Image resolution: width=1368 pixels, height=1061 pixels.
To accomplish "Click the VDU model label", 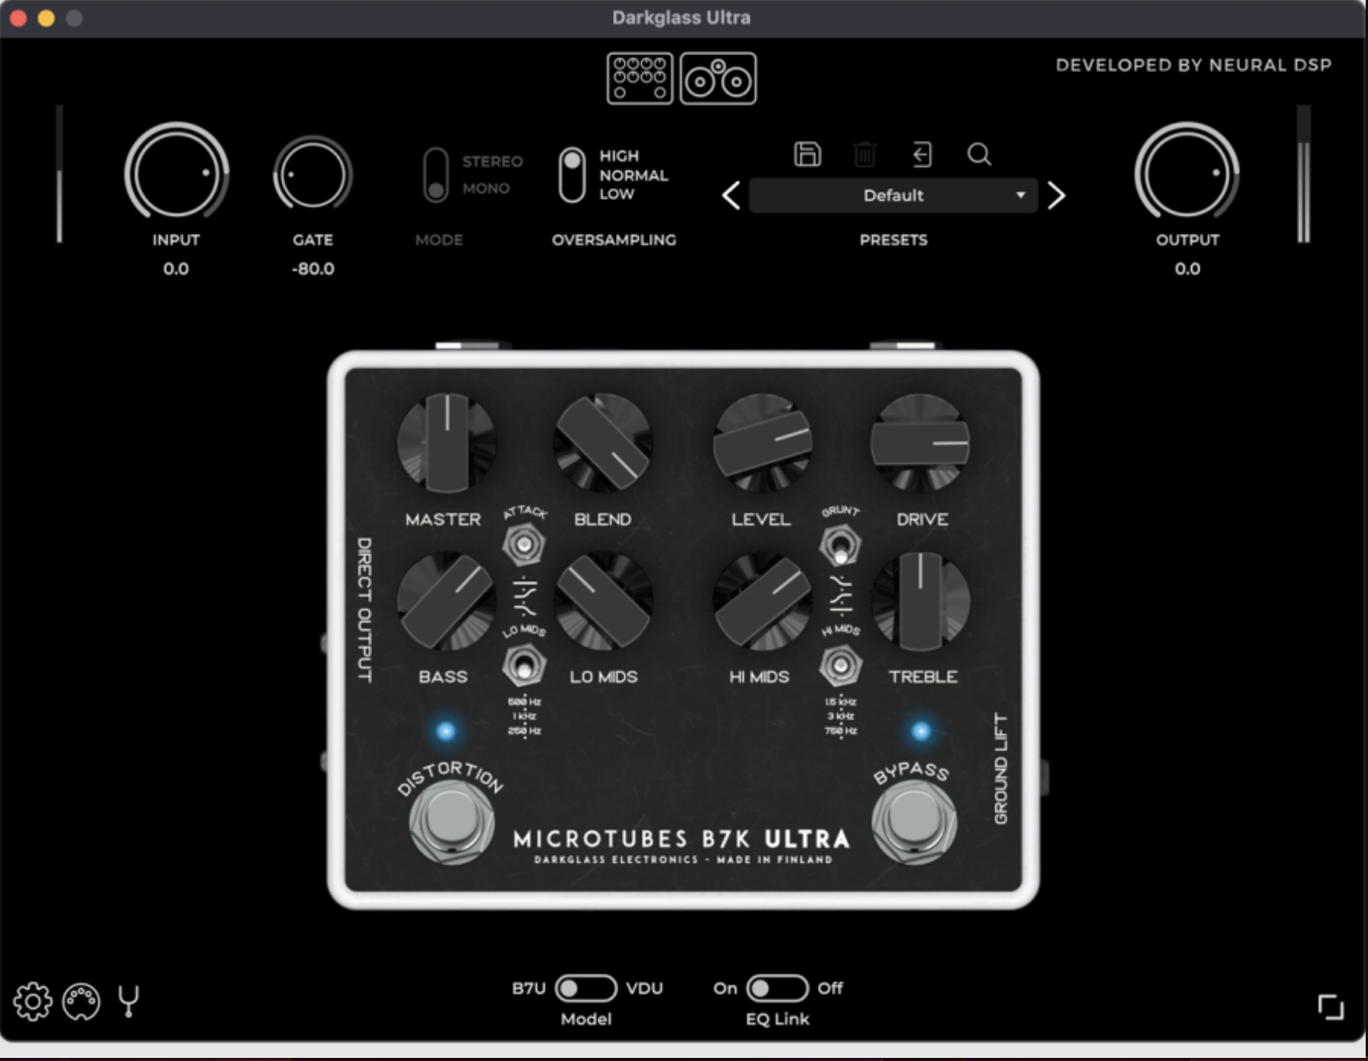I will 644,988.
